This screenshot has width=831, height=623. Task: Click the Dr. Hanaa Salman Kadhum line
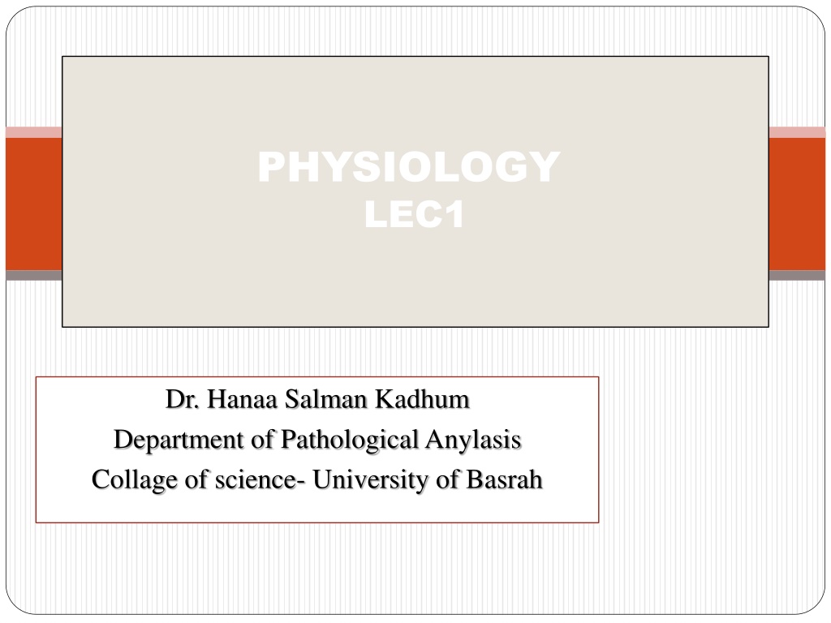[x=317, y=399]
